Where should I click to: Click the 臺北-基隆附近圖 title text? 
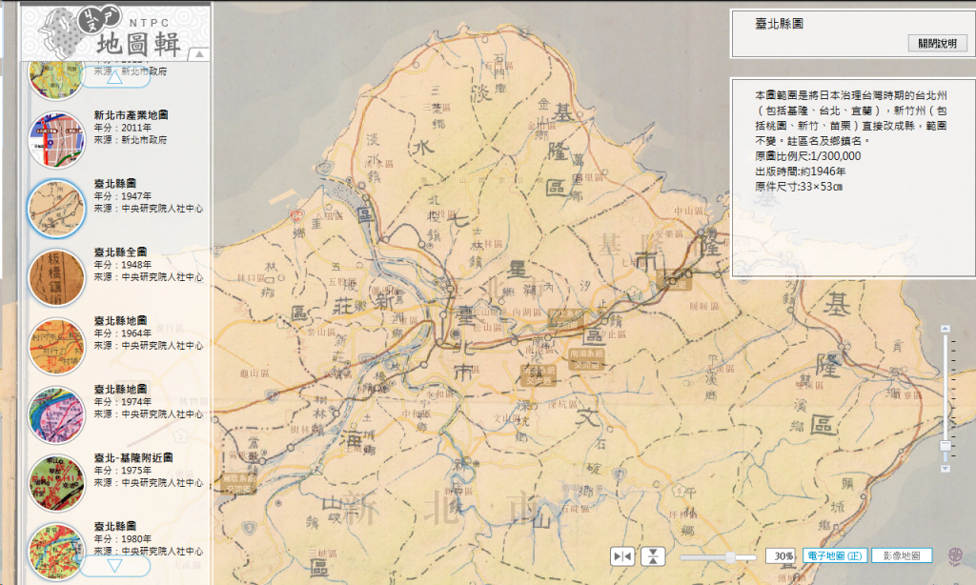pos(133,457)
